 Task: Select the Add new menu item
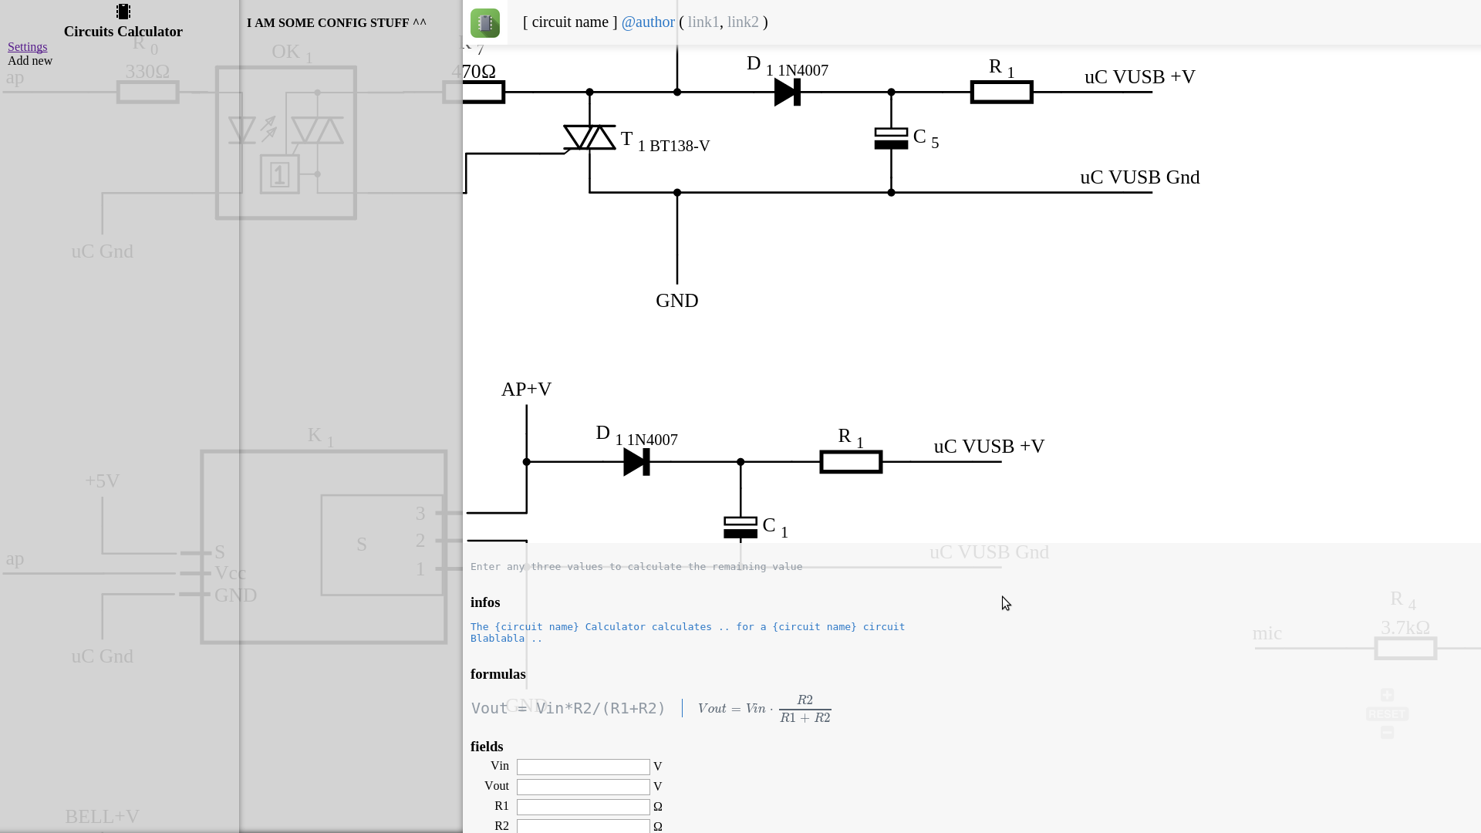(30, 61)
